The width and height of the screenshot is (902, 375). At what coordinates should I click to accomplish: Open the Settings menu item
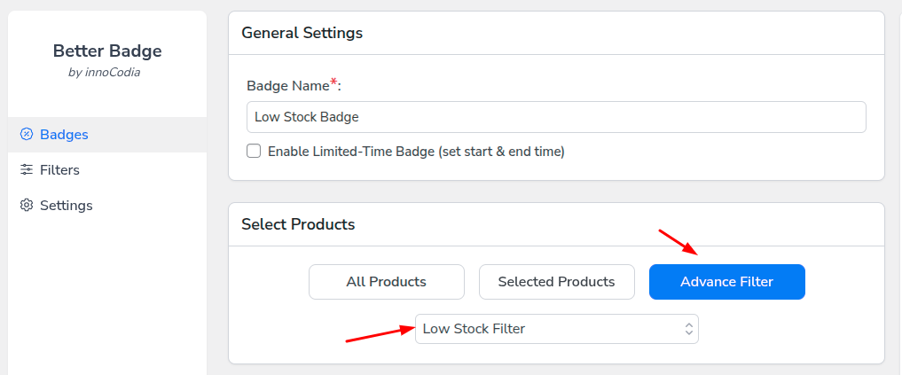coord(66,206)
